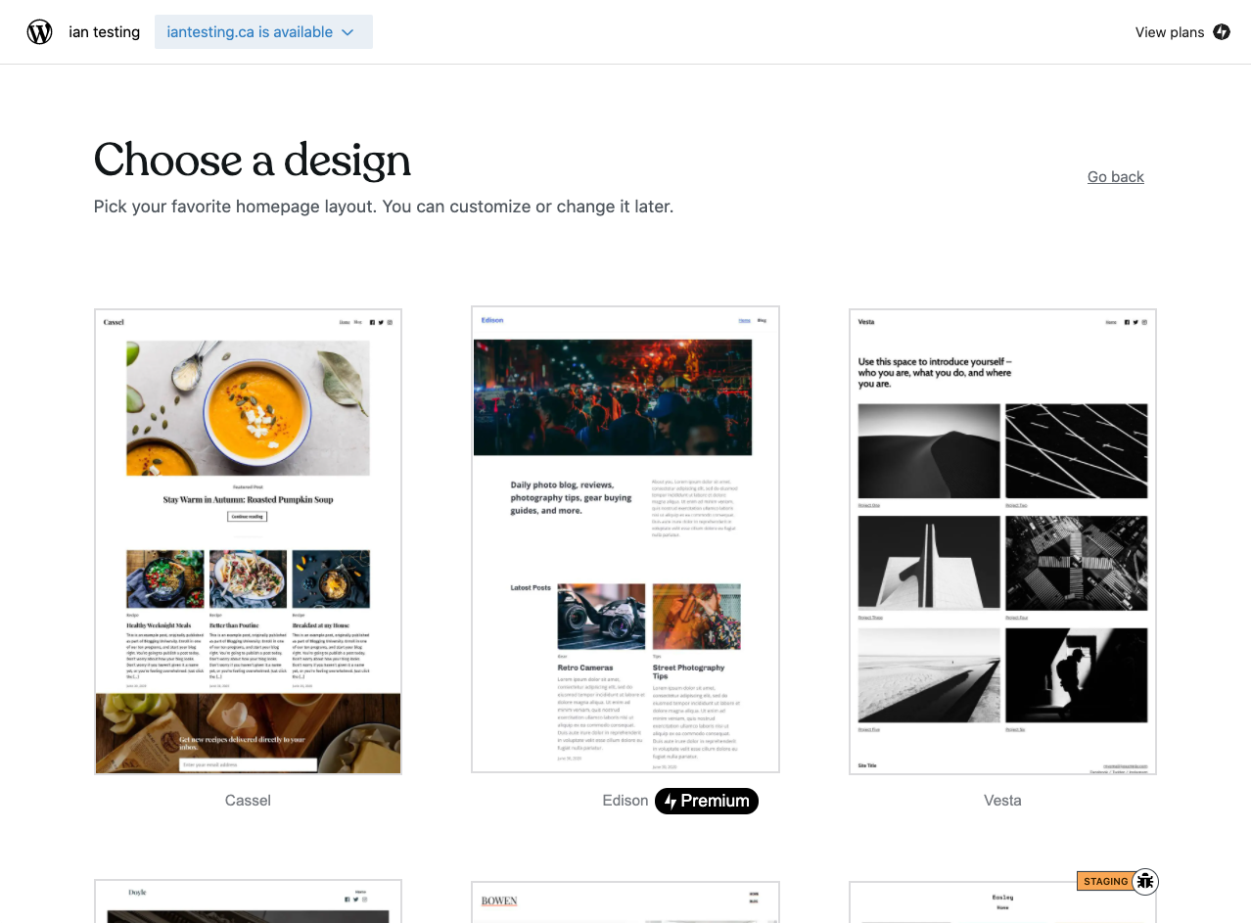Click the ian testing site title
The width and height of the screenshot is (1251, 923).
[104, 32]
